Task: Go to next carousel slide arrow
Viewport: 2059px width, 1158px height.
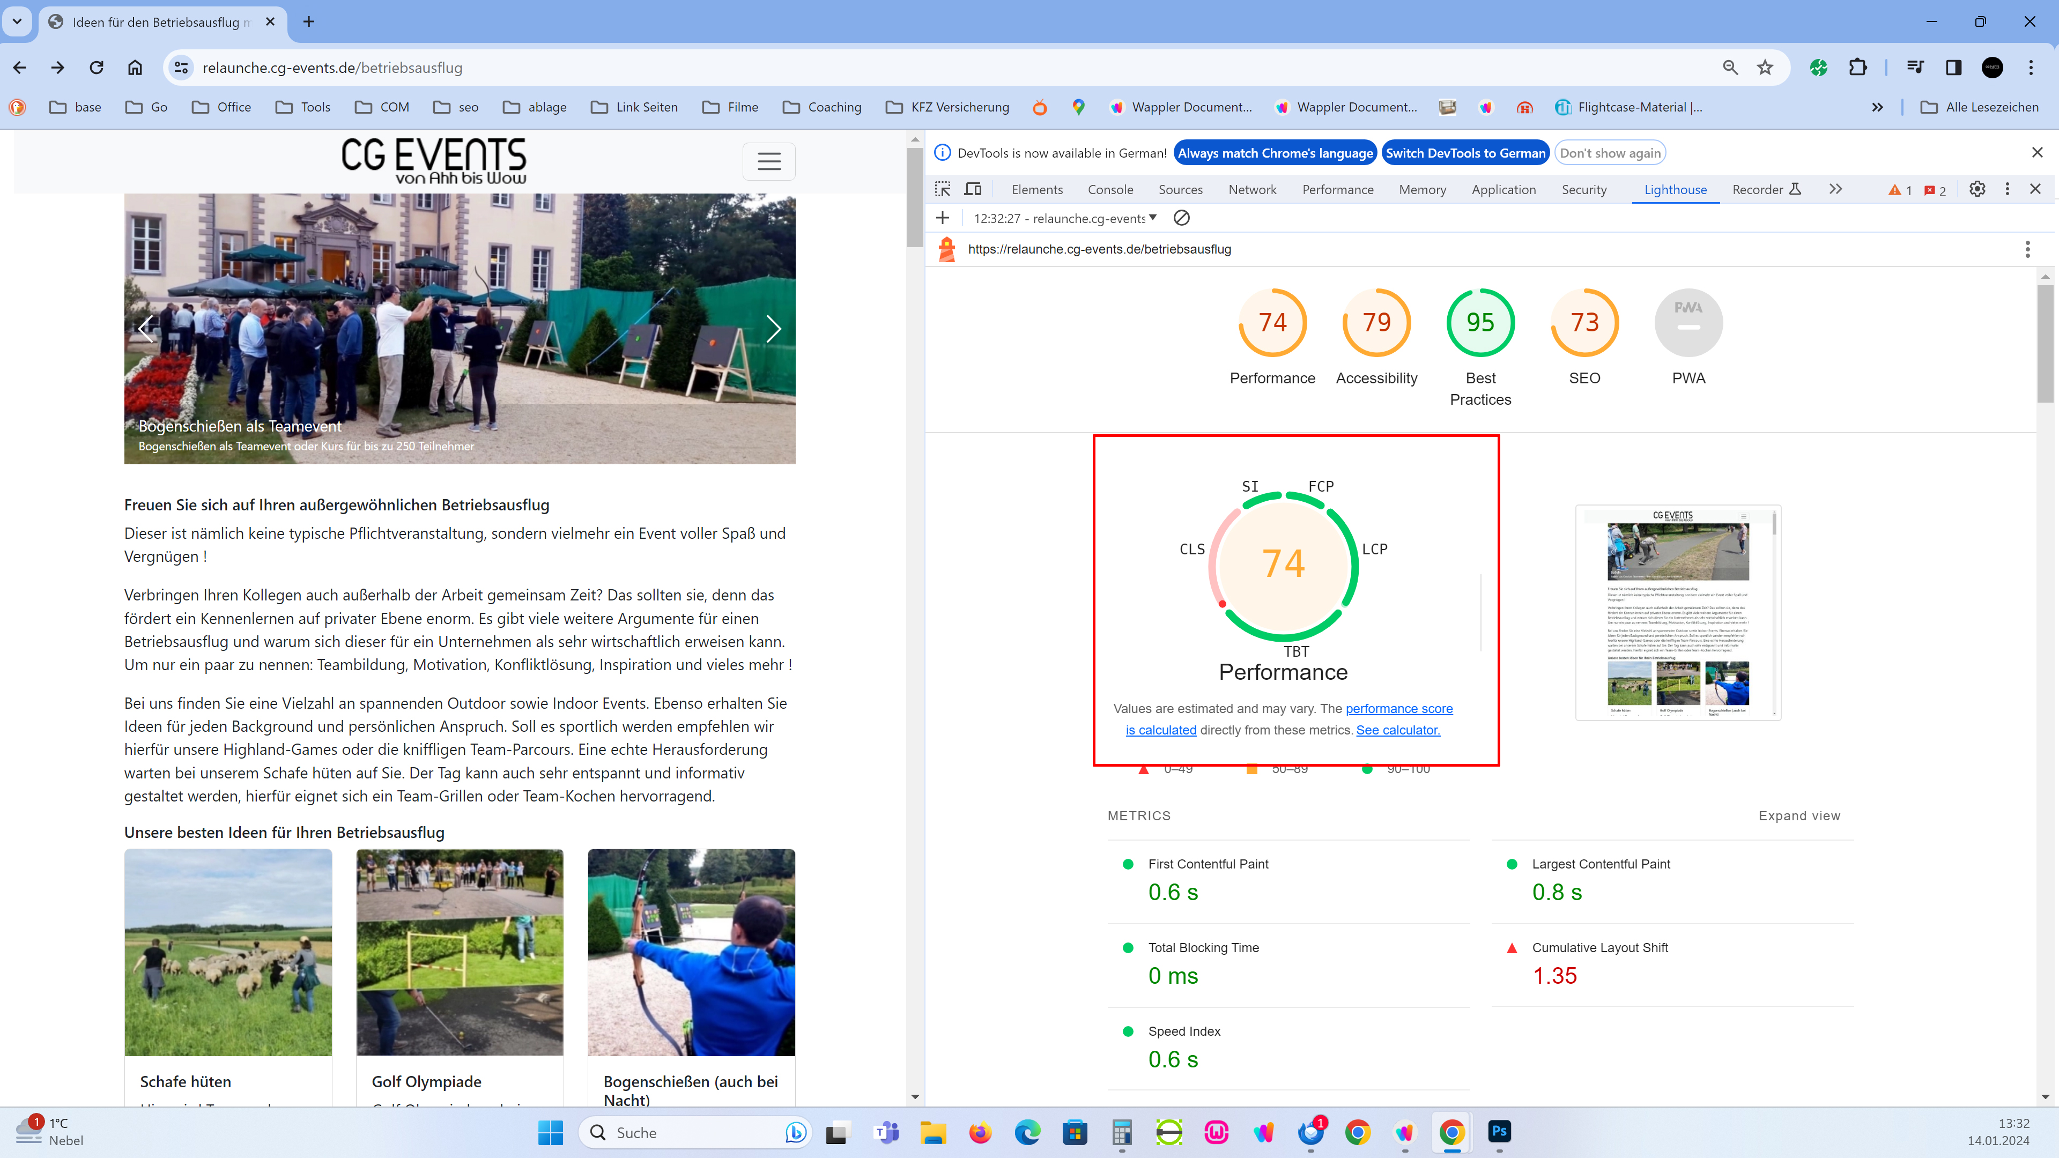Action: pyautogui.click(x=773, y=329)
